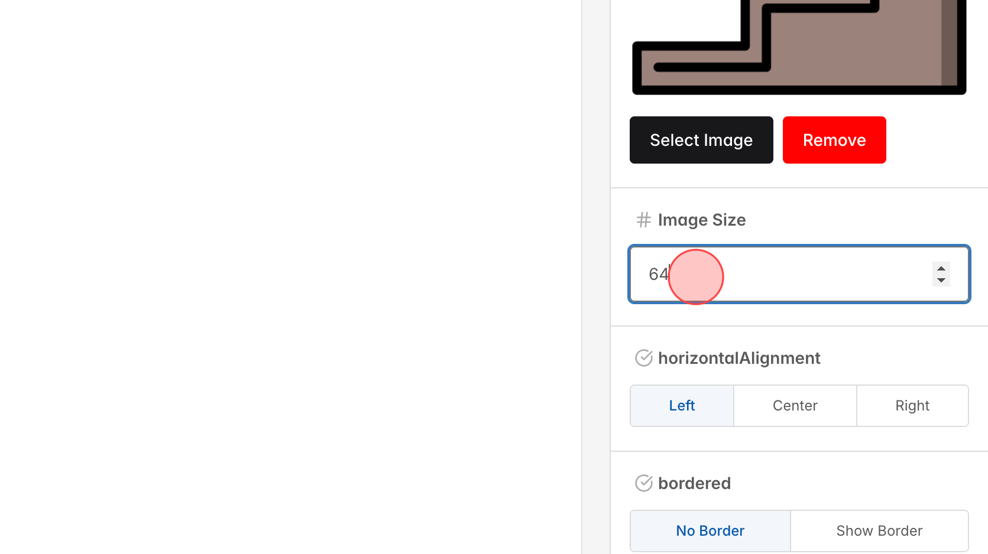Click the check-circle icon beside bordered
This screenshot has height=554, width=988.
(643, 483)
